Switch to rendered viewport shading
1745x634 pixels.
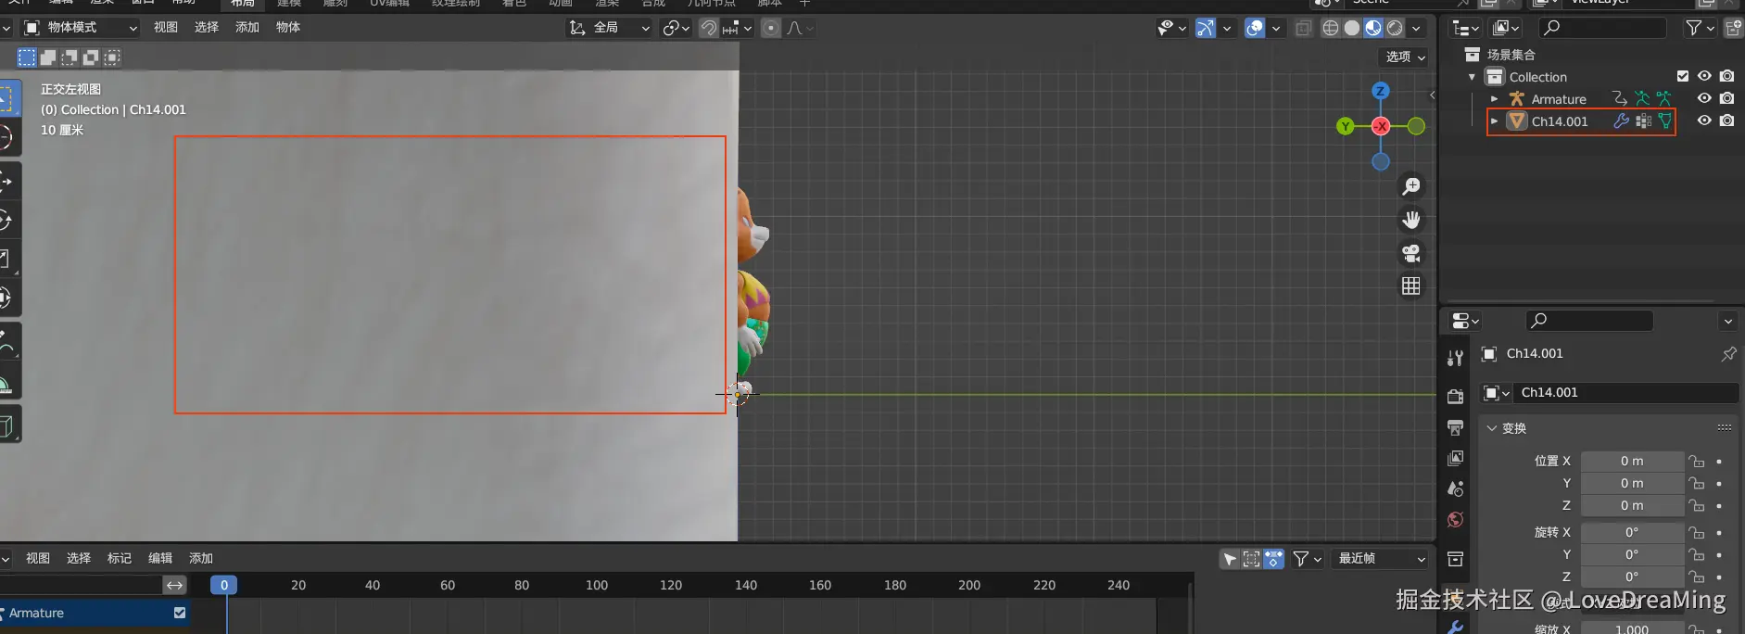point(1395,28)
